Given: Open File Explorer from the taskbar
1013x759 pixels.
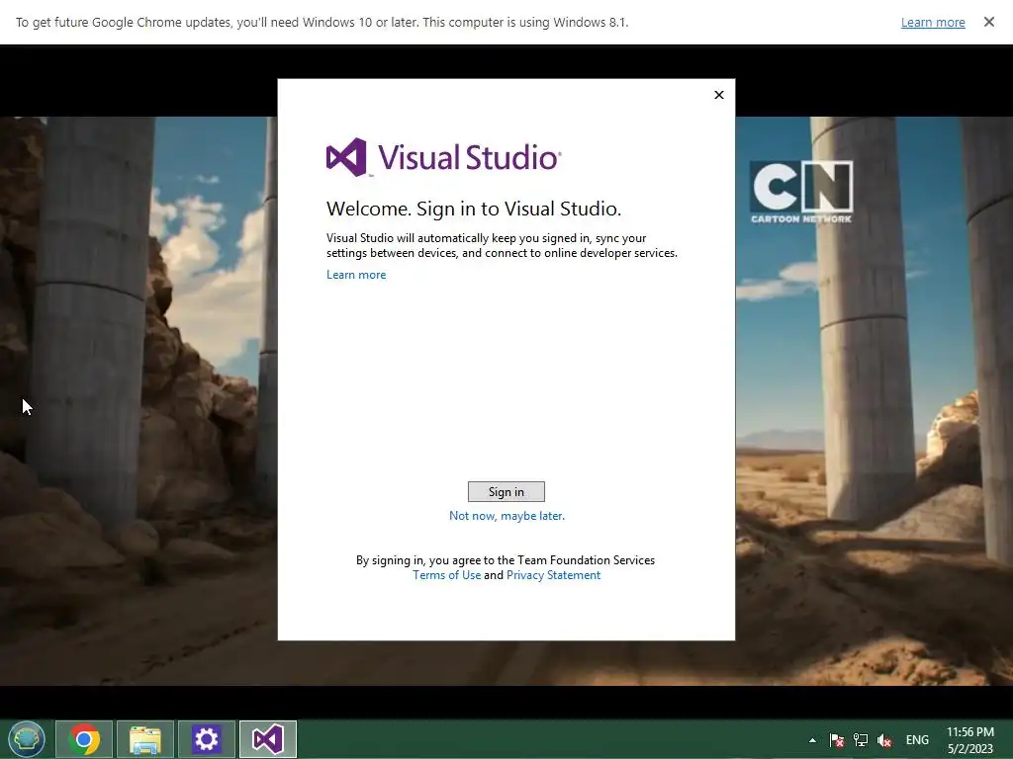Looking at the screenshot, I should (145, 739).
